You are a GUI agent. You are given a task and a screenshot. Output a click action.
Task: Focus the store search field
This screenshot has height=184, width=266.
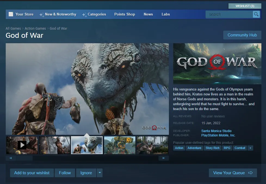coord(229,14)
